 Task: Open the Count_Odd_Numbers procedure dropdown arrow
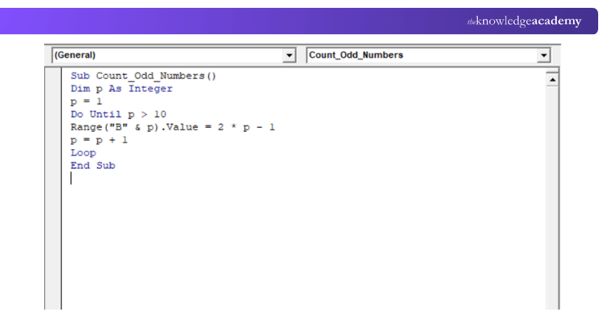[x=543, y=56]
